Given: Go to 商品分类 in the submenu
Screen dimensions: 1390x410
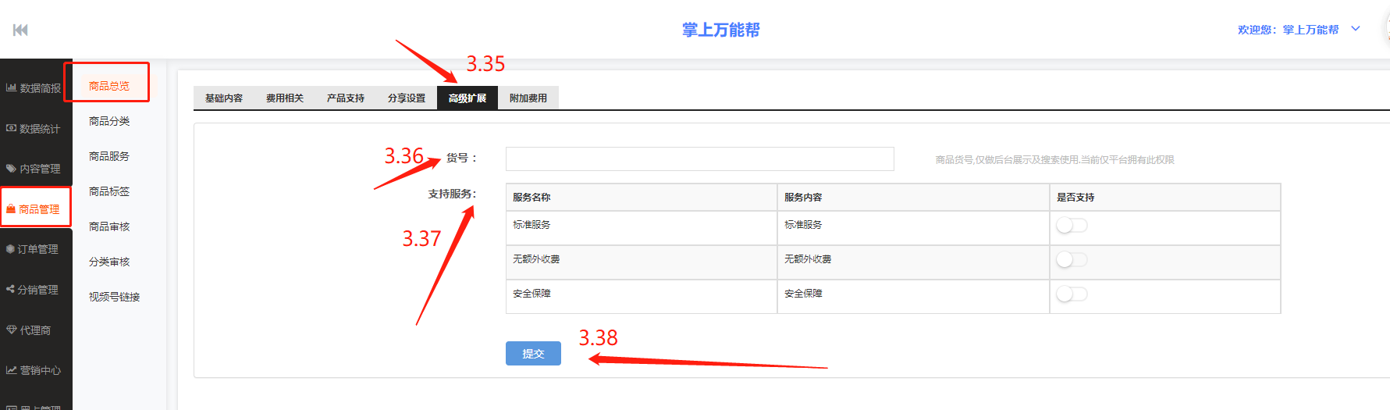Looking at the screenshot, I should click(x=109, y=121).
